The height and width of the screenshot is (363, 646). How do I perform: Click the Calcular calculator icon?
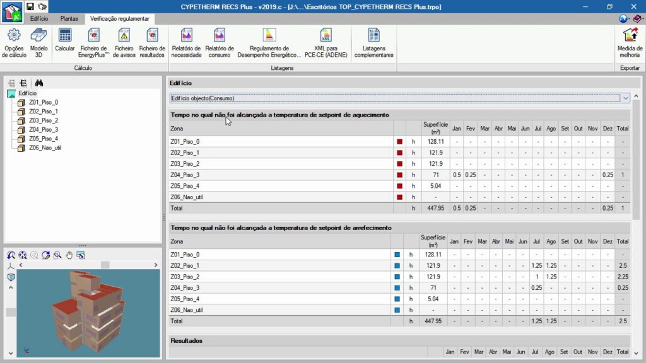coord(64,42)
